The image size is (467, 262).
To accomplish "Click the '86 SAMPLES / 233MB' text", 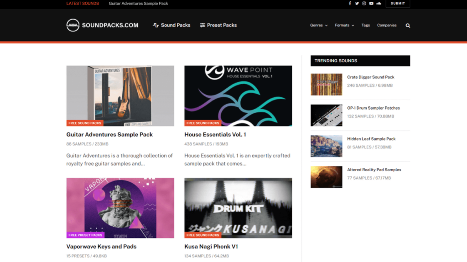I will 87,144.
